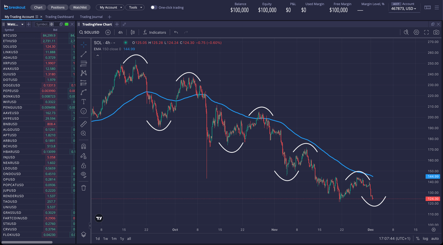
Task: Take a chart snapshot with camera icon
Action: point(436,32)
